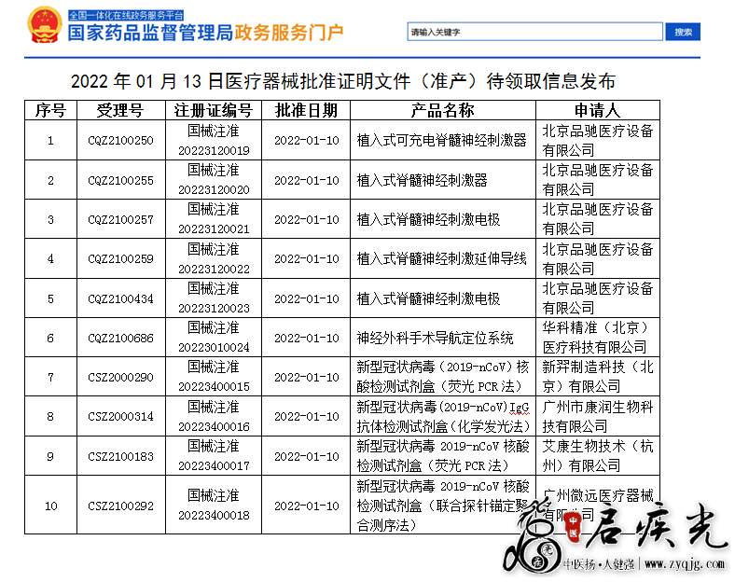735x582 pixels.
Task: Select acceptance number CSZ2100183
Action: 121,456
